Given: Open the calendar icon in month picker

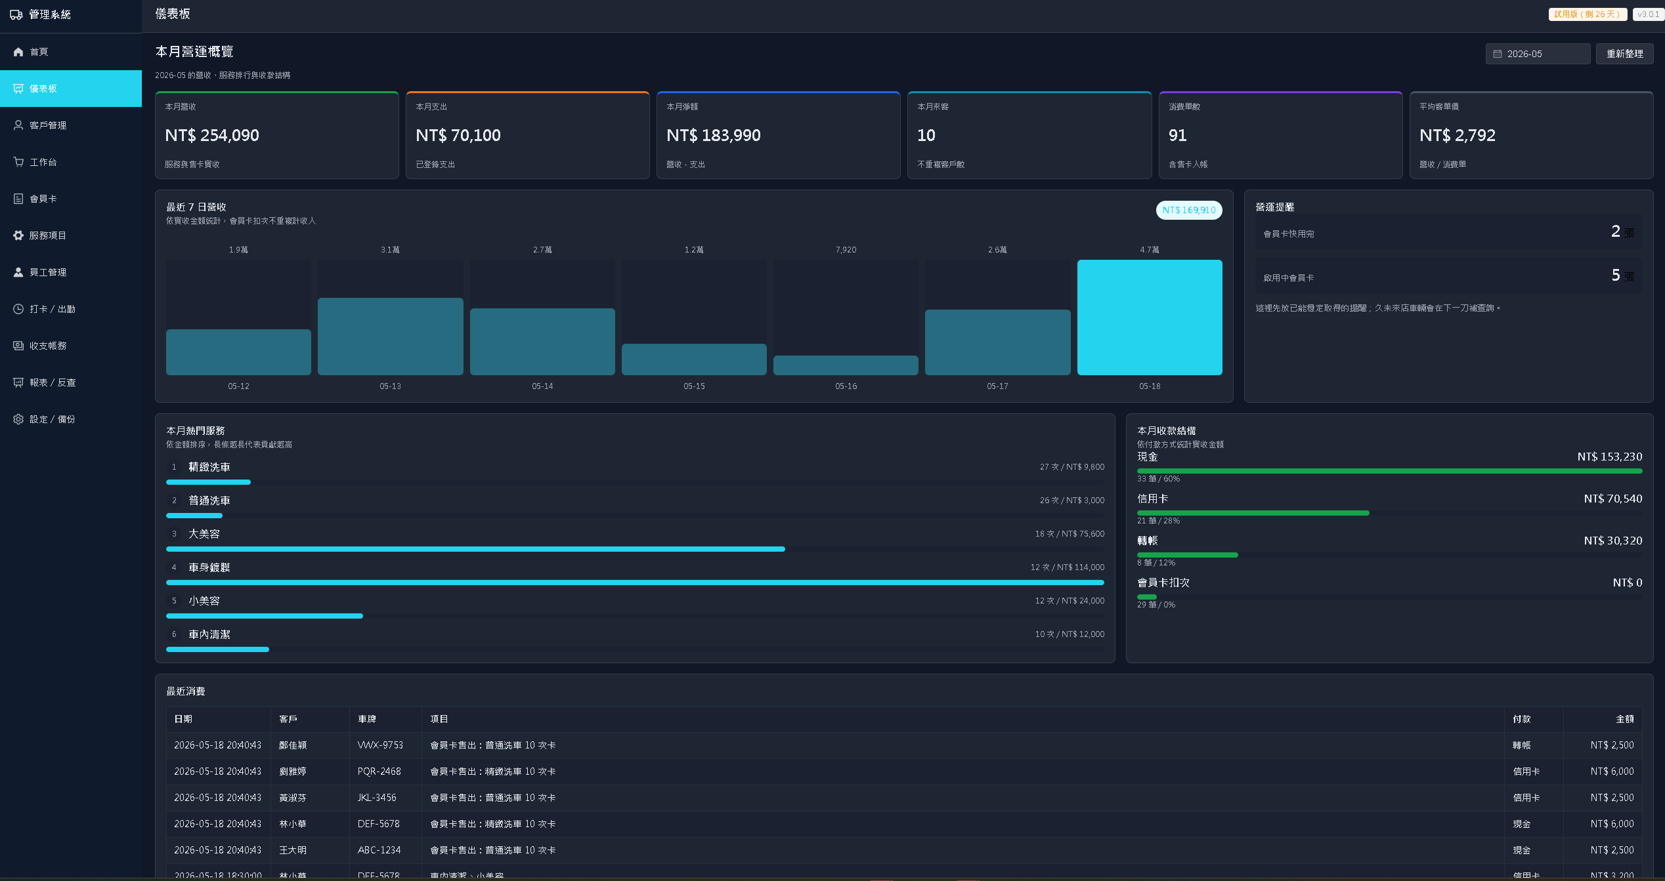Looking at the screenshot, I should (1498, 54).
